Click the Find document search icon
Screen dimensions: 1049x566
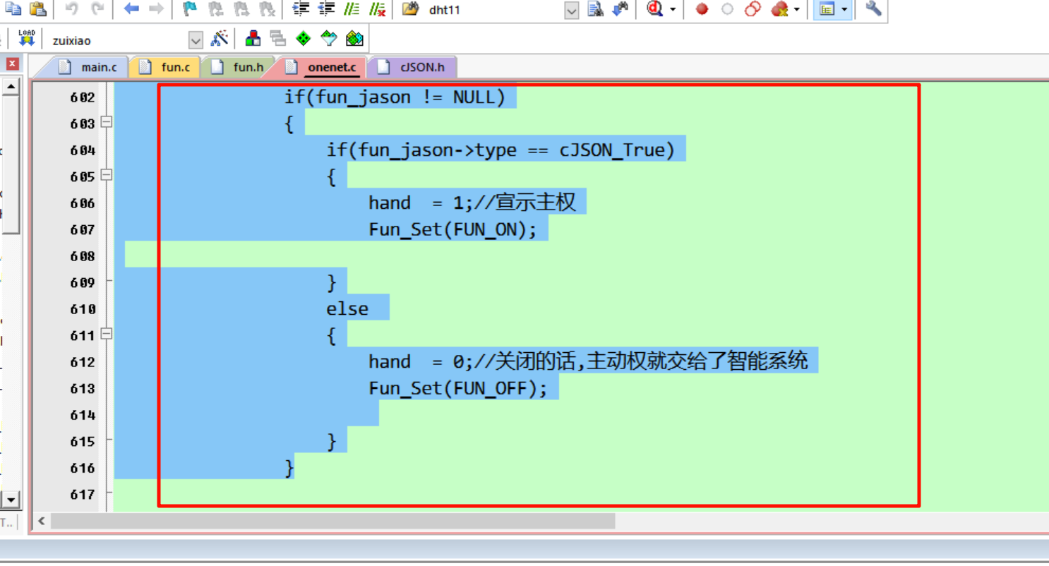click(595, 9)
